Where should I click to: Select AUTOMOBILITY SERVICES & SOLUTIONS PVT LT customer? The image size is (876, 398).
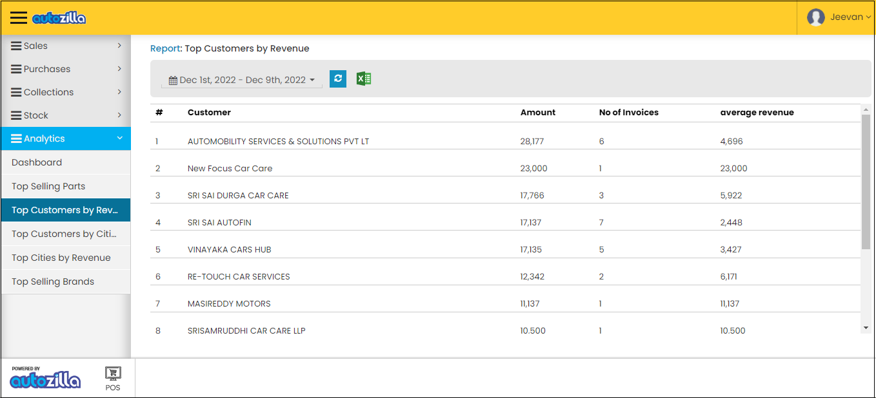[x=279, y=141]
